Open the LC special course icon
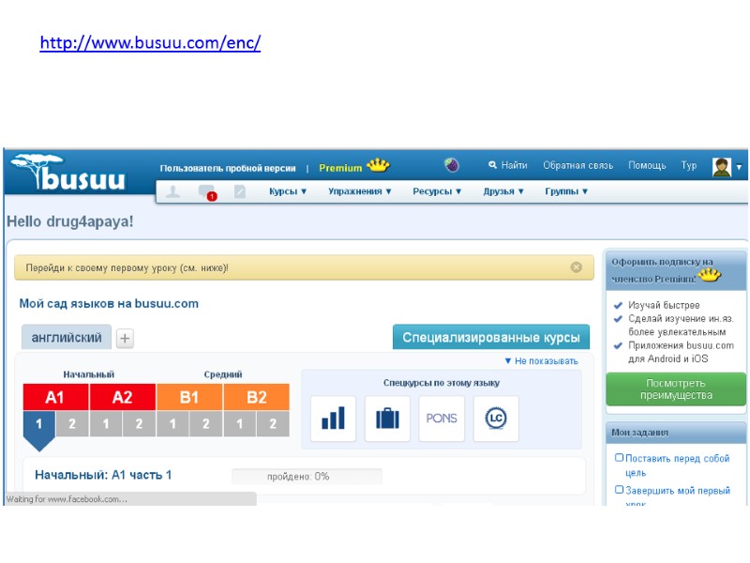This screenshot has width=750, height=563. point(496,418)
